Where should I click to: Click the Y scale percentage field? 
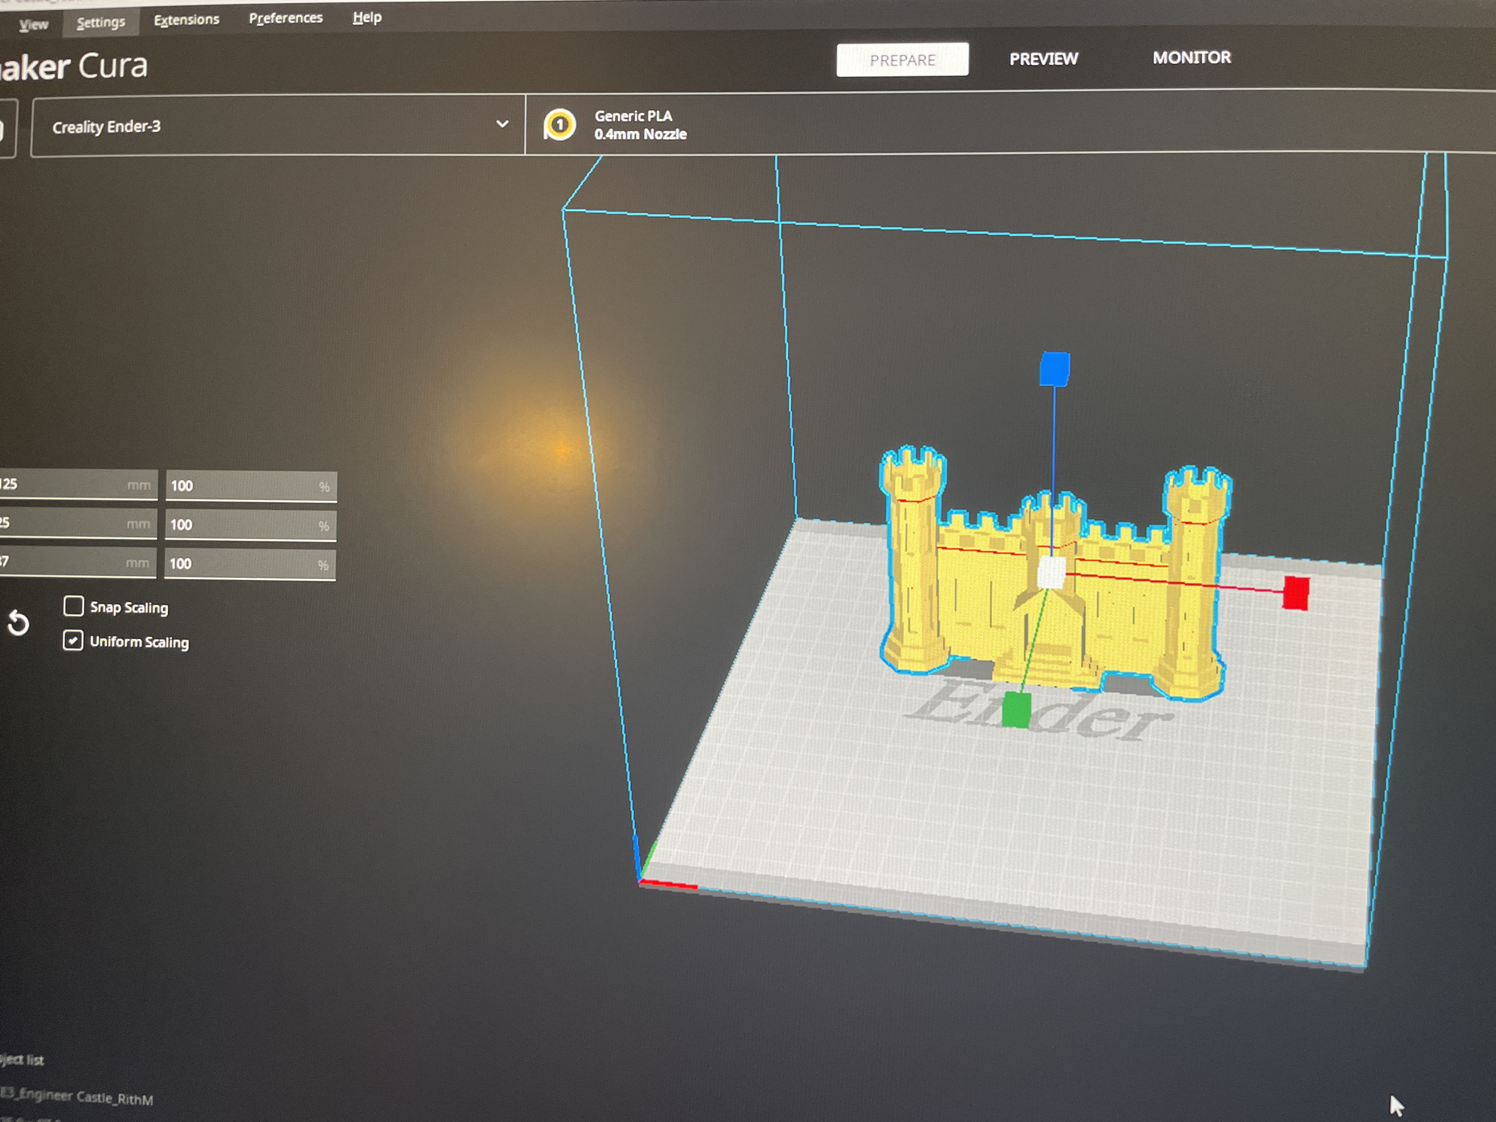tap(250, 525)
